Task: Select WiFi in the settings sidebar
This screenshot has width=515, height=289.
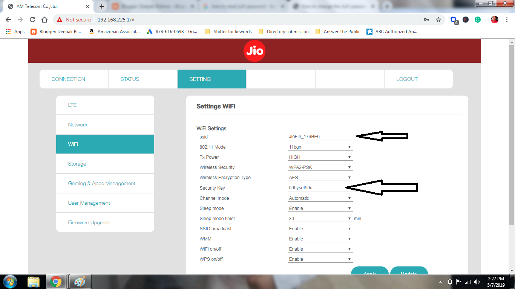Action: pos(105,144)
